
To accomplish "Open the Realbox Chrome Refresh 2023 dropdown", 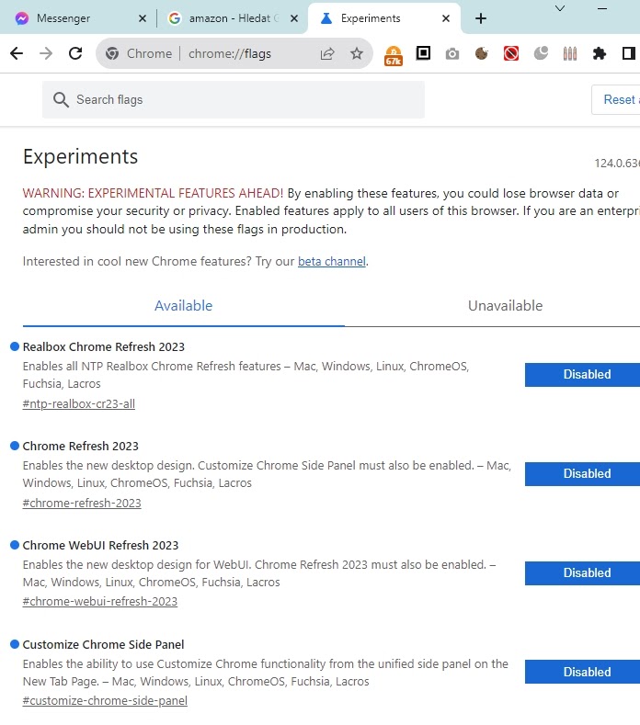I will coord(583,375).
